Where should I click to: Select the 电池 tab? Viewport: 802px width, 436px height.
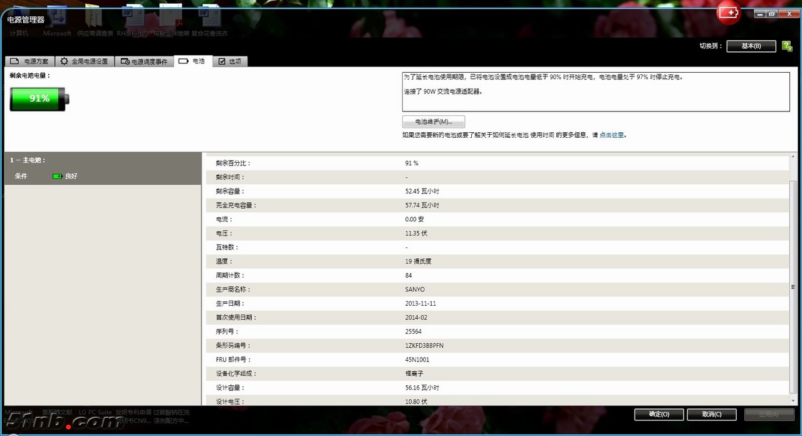pos(192,61)
